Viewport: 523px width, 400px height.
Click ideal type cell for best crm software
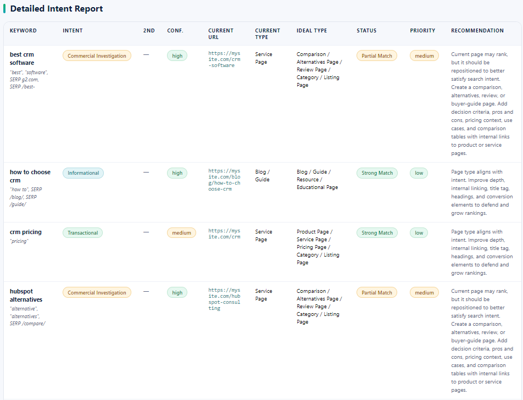click(x=319, y=69)
